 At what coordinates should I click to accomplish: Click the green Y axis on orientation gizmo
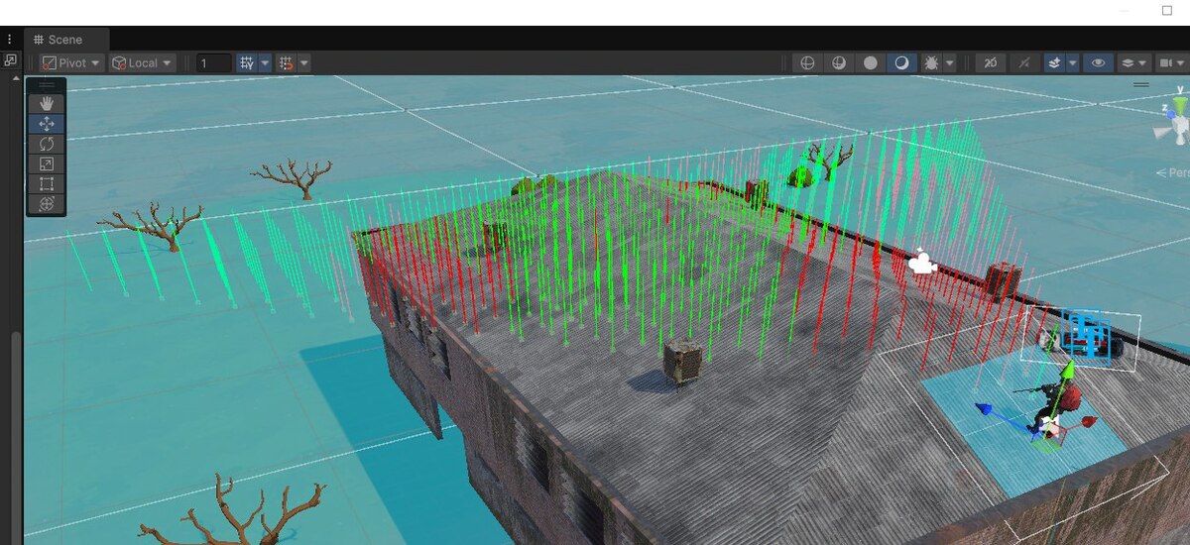point(1179,102)
